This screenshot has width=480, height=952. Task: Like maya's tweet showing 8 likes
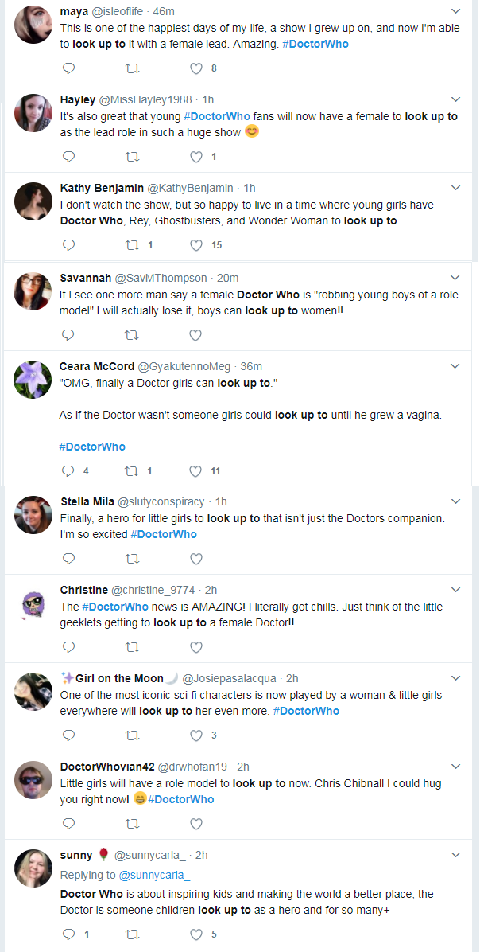(195, 68)
